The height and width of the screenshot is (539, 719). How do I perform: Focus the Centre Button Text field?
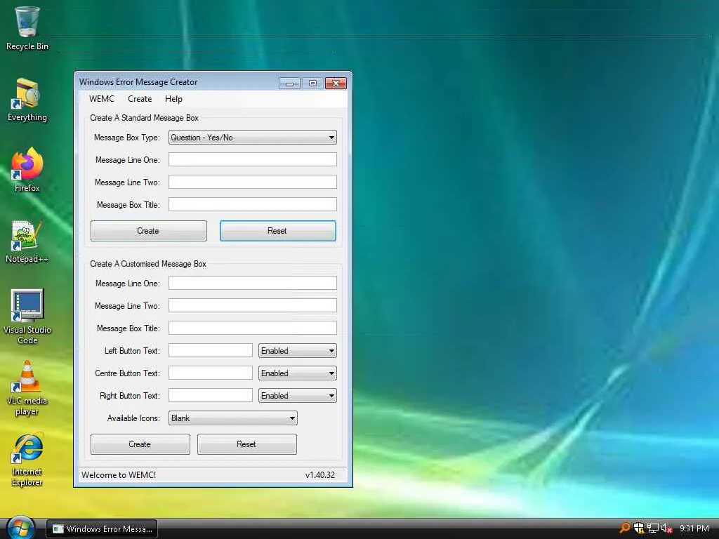[211, 373]
